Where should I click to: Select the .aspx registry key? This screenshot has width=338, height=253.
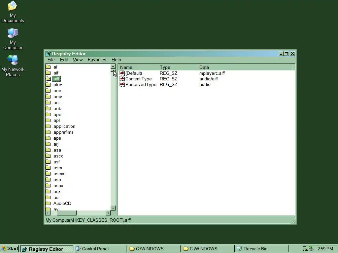pyautogui.click(x=58, y=186)
